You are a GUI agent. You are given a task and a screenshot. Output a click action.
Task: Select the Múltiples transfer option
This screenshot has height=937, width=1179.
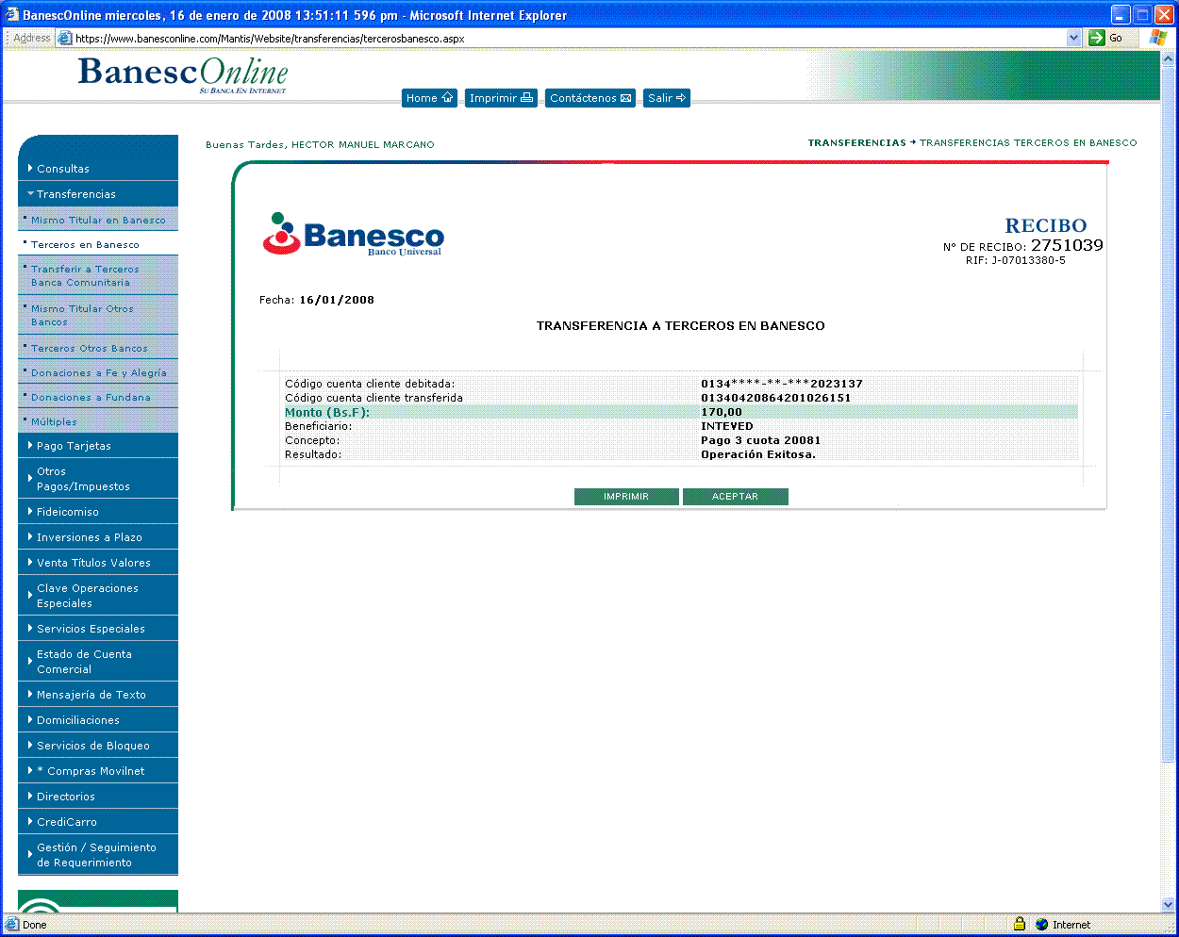[x=98, y=421]
